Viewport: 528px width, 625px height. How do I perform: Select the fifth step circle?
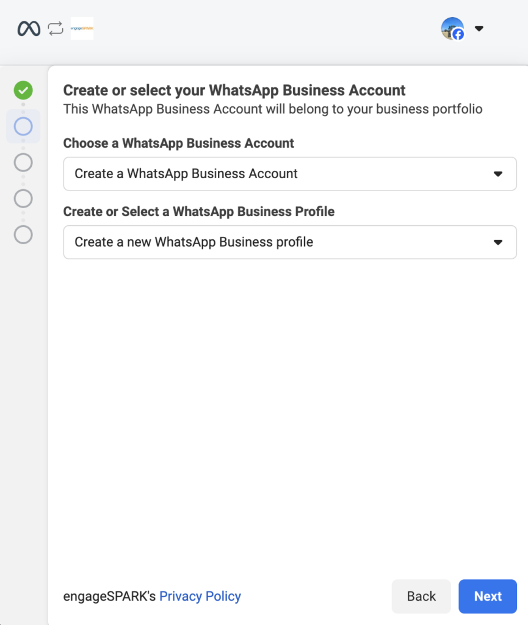tap(23, 234)
